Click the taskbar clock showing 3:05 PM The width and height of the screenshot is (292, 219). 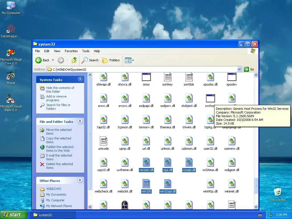[x=281, y=215]
